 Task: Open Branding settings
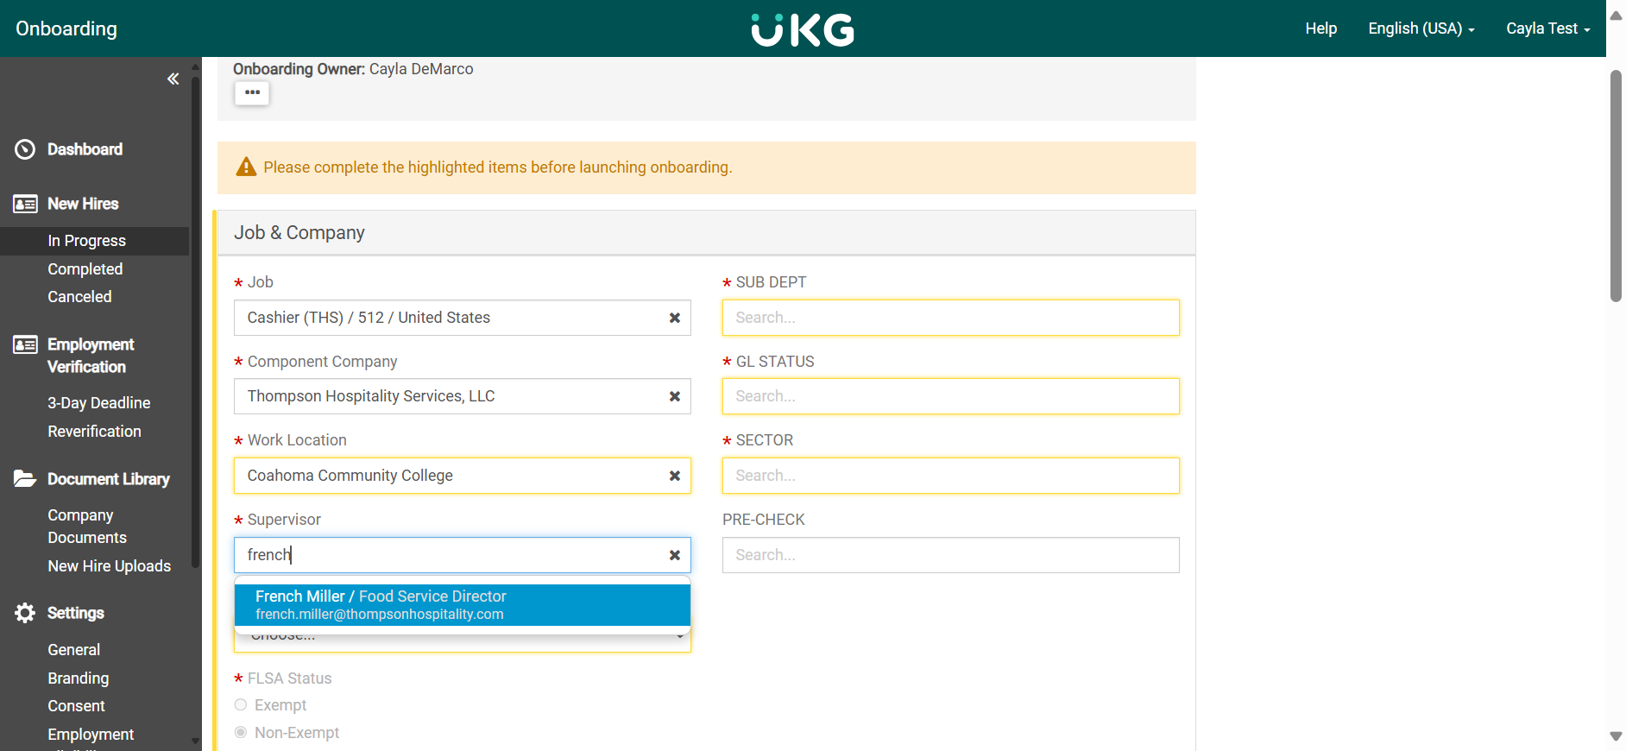(x=78, y=678)
